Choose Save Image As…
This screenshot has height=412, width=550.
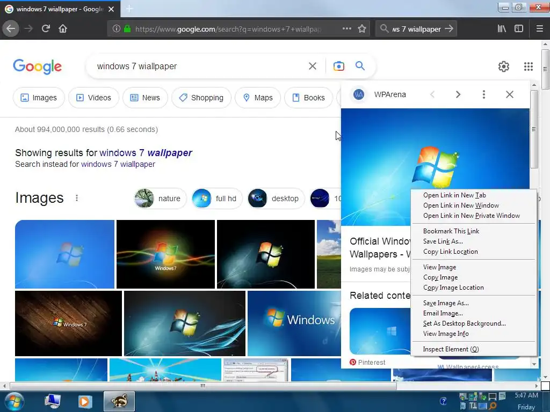(x=474, y=303)
